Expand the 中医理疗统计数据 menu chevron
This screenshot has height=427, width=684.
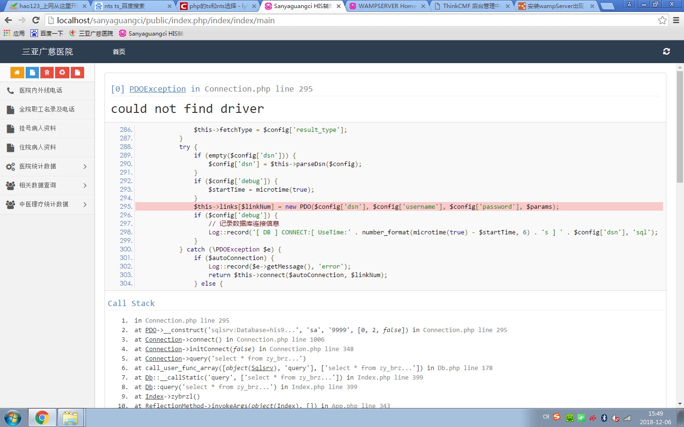[85, 204]
